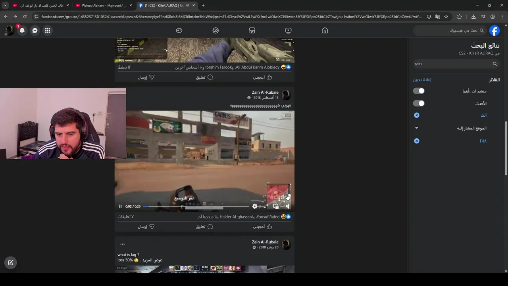Open the Translate page icon
Viewport: 508px width, 286px height.
[437, 17]
